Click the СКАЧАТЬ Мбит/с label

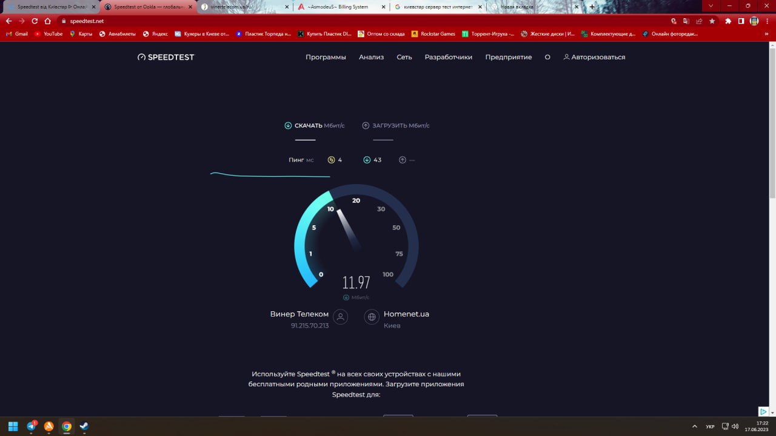(315, 125)
